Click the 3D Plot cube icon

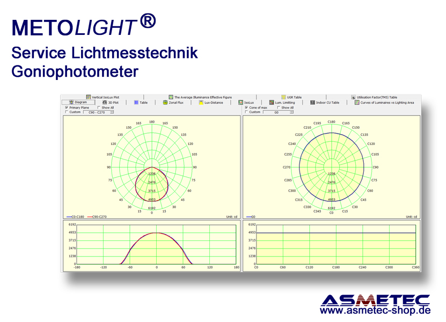(105, 103)
